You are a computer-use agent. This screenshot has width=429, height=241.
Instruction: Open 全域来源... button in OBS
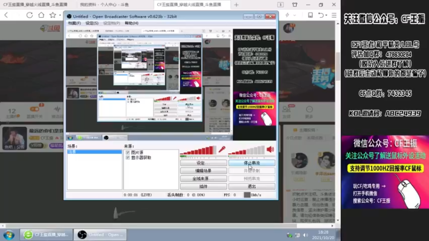point(203,179)
